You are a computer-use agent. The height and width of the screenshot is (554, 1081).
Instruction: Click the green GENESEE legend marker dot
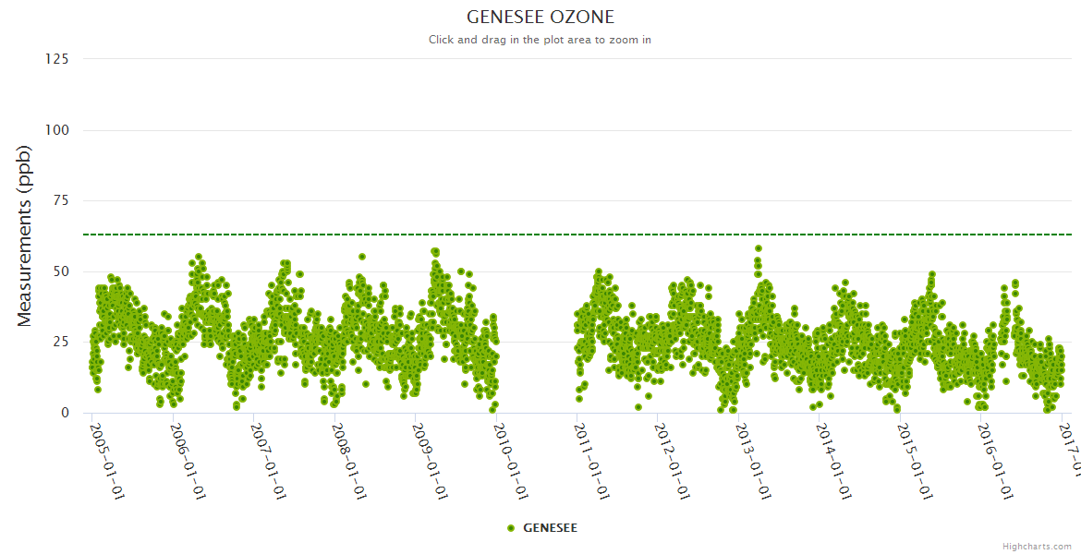510,528
